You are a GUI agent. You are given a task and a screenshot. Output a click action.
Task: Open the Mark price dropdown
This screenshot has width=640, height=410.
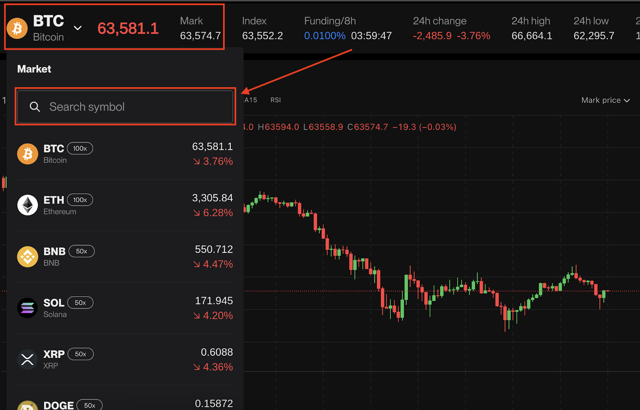pos(606,100)
